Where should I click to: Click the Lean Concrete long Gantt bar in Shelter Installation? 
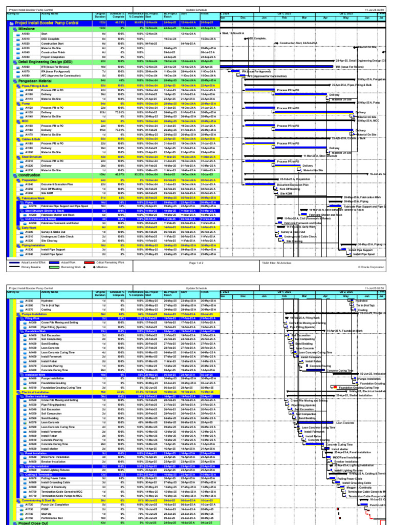click(x=316, y=422)
